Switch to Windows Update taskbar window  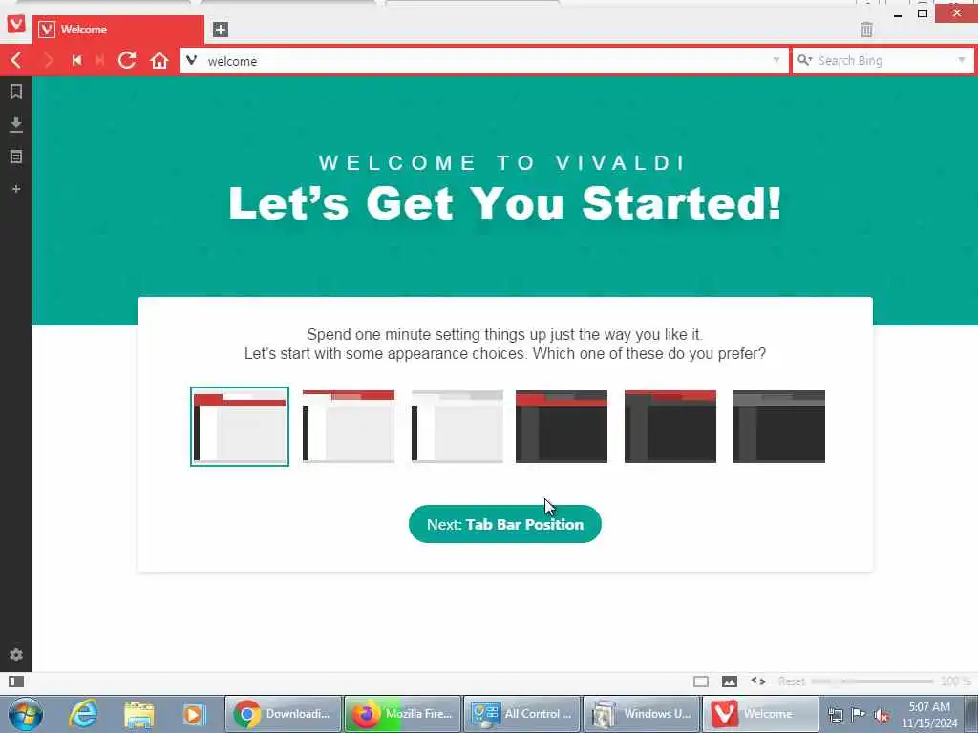(x=642, y=714)
